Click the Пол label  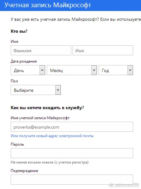(14, 81)
